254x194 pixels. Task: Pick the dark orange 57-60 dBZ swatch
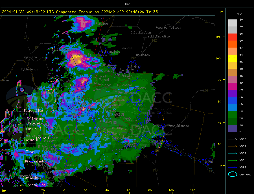233,44
